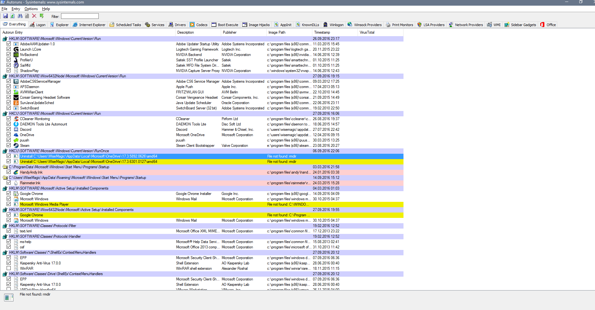Click the SunJavaUpdateSched Java icon

tap(16, 103)
